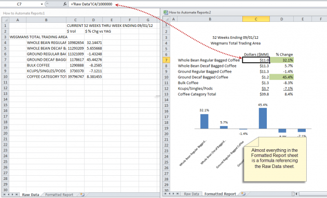The image size is (327, 198).
Task: Jump to first sheet using left window's navigation arrow
Action: click(x=4, y=194)
